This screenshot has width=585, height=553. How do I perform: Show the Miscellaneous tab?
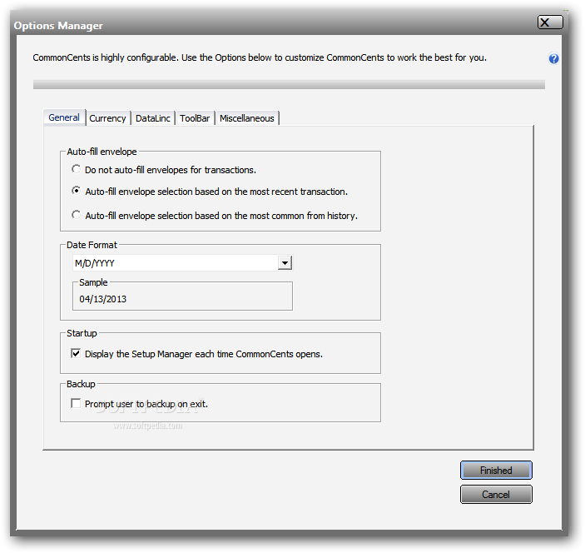247,118
